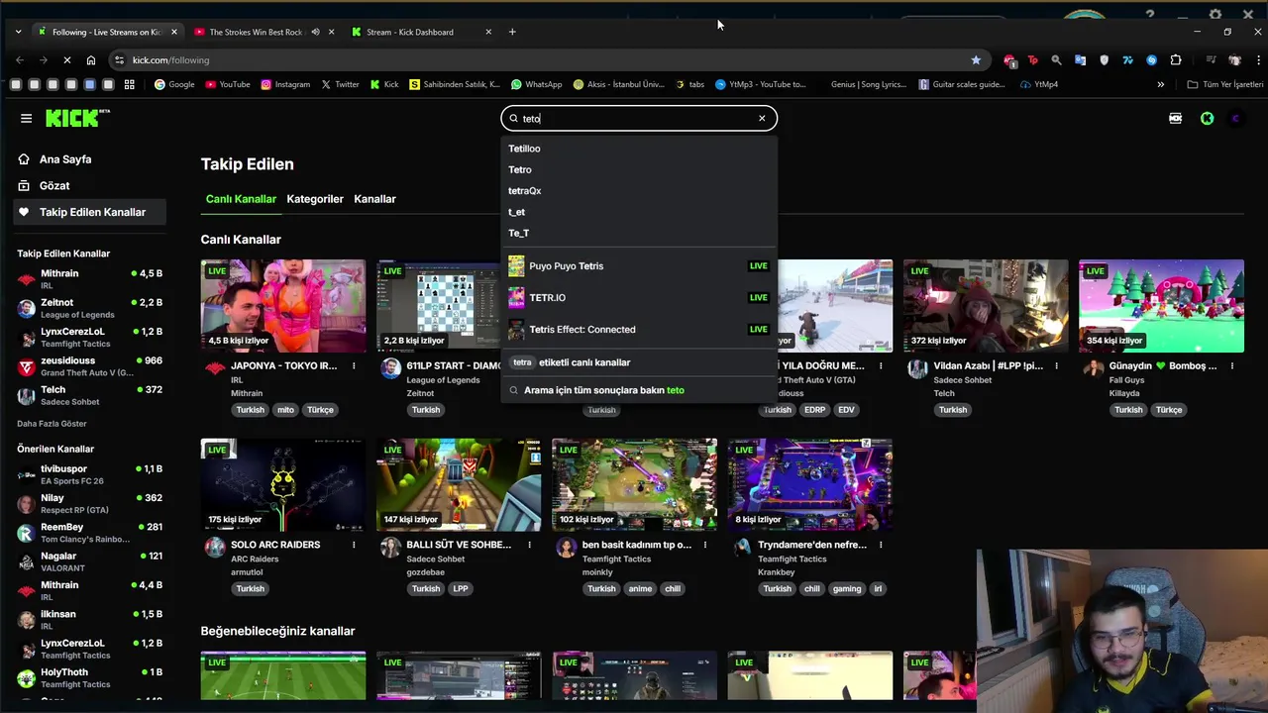
Task: Go to Ana Sayfa
Action: [x=90, y=159]
